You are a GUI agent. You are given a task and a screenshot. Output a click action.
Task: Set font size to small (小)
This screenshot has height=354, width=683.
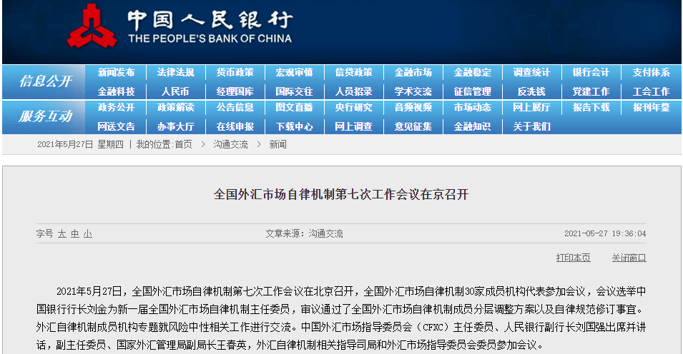(87, 234)
